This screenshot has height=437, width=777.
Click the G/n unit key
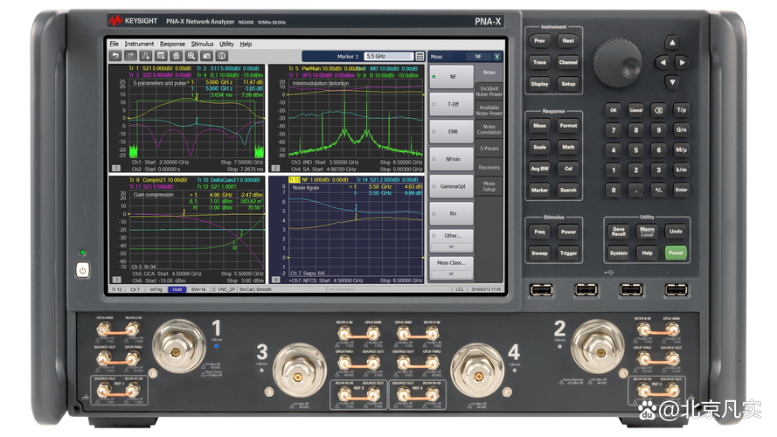[682, 130]
